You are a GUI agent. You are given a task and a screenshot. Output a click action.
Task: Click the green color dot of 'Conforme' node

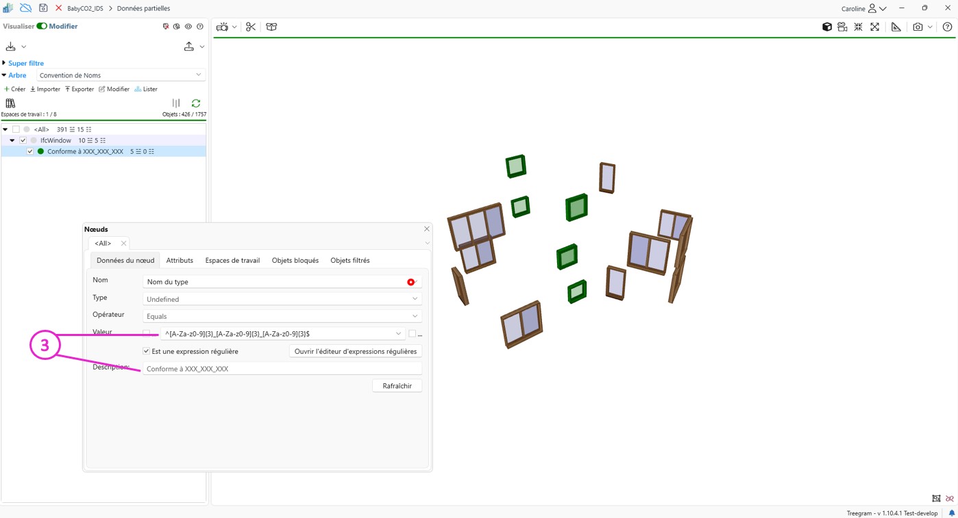pos(40,151)
